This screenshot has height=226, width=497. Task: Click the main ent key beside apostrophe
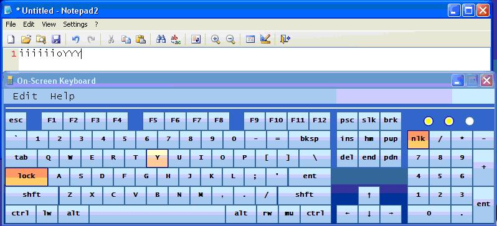coord(310,177)
